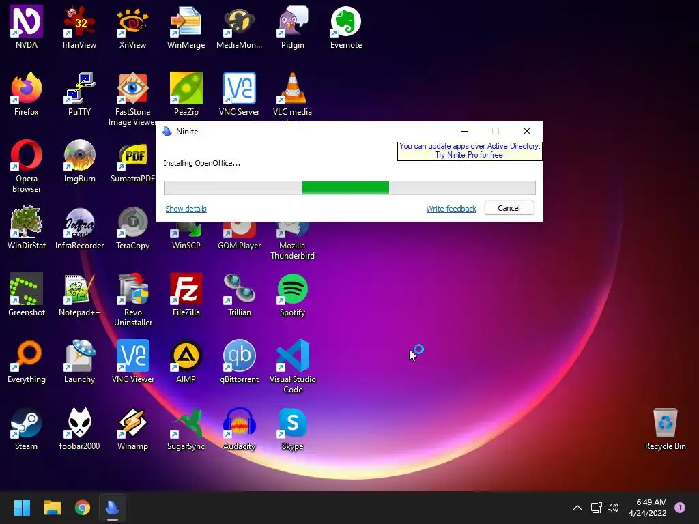Launch Chrome from the taskbar
The height and width of the screenshot is (524, 699).
coord(83,507)
